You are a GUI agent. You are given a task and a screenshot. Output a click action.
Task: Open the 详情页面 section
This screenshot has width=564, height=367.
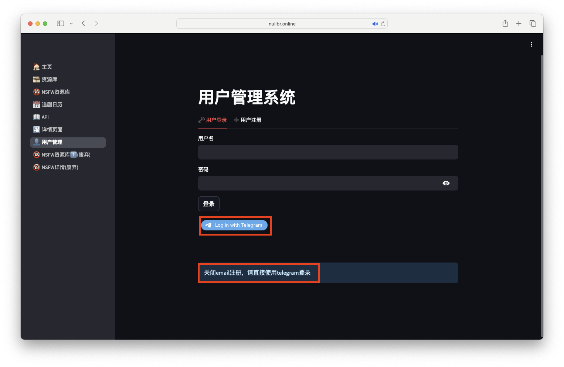click(x=52, y=129)
